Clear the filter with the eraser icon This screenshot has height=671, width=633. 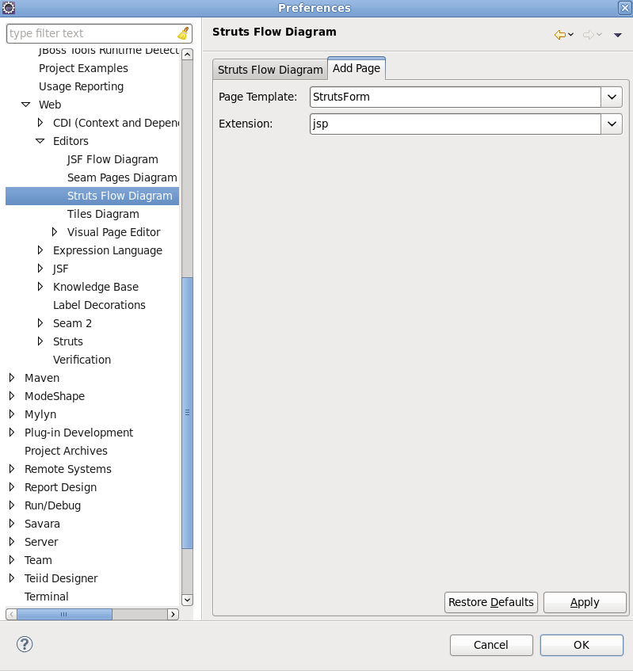point(185,32)
